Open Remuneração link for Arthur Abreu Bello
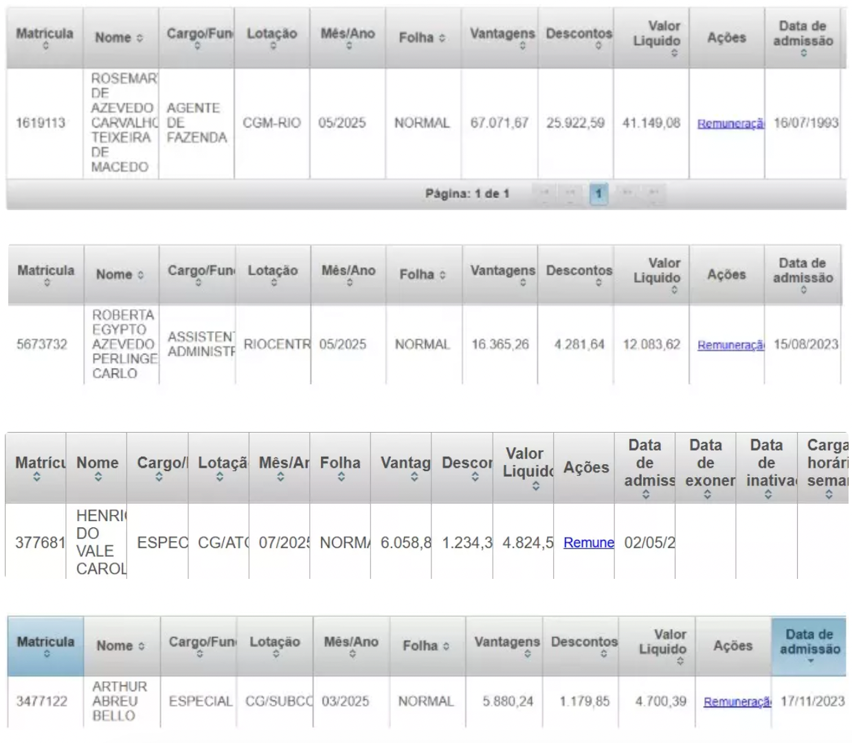The height and width of the screenshot is (743, 852). (x=737, y=702)
